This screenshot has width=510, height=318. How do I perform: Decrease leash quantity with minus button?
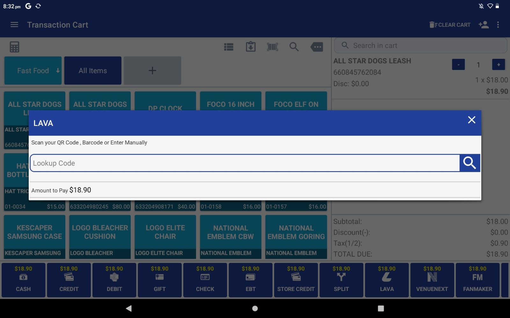pos(458,65)
